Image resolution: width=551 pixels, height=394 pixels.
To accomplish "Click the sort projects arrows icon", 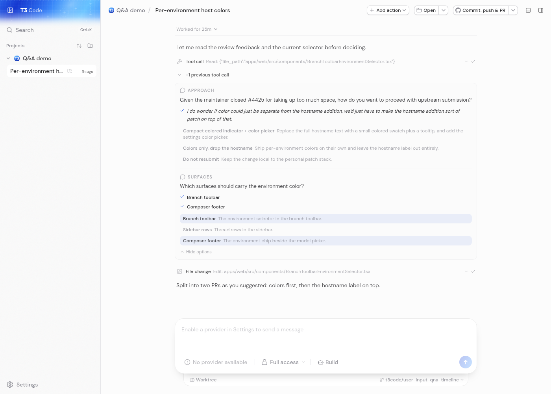I will (x=79, y=46).
